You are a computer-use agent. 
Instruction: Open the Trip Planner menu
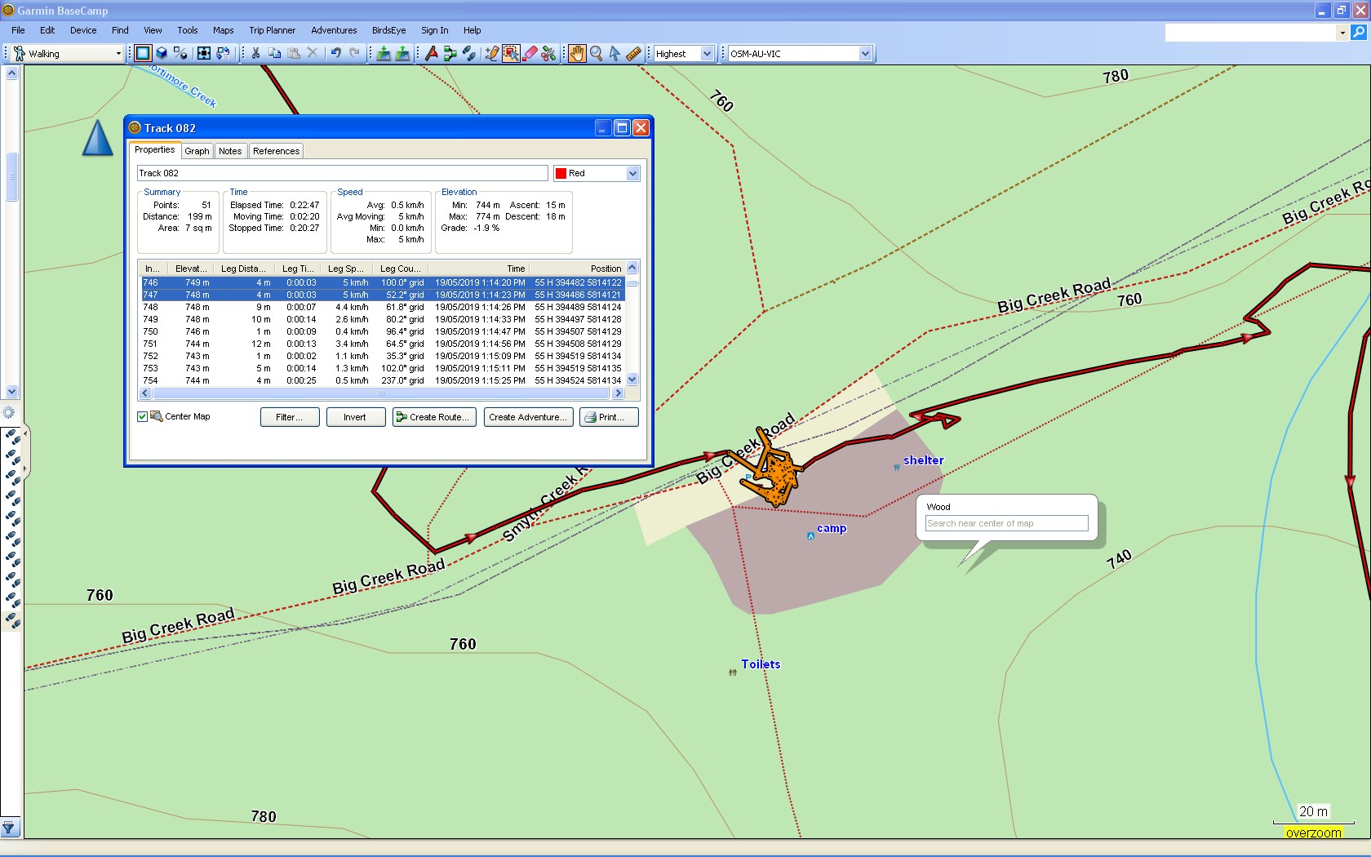[x=272, y=30]
